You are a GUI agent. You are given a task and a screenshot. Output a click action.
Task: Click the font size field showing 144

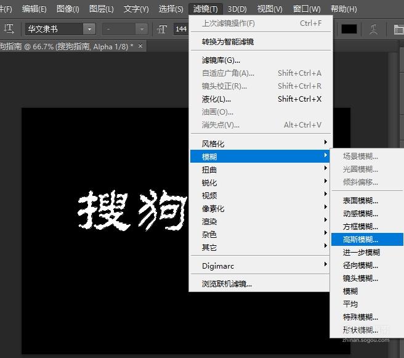[x=182, y=29]
